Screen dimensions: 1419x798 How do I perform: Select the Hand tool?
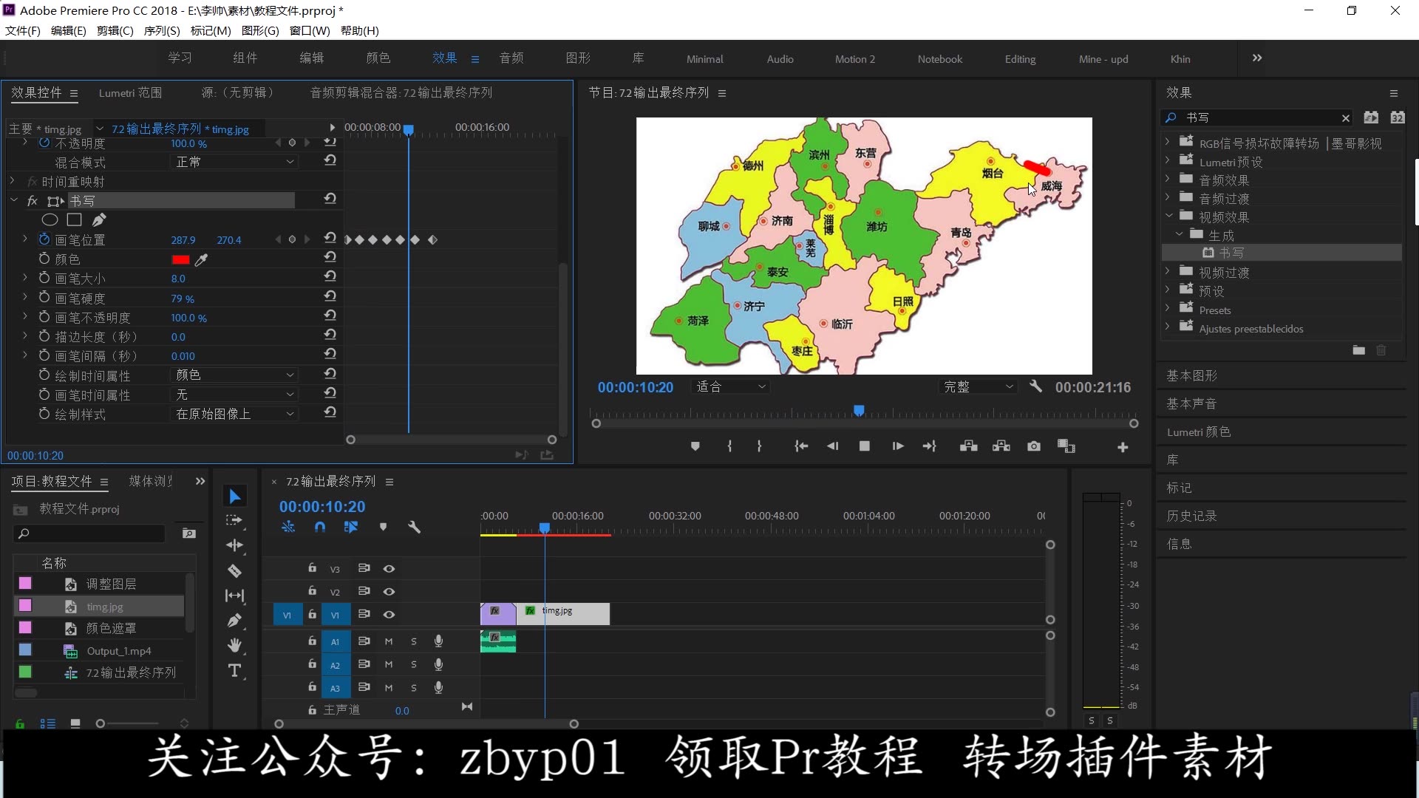(234, 646)
